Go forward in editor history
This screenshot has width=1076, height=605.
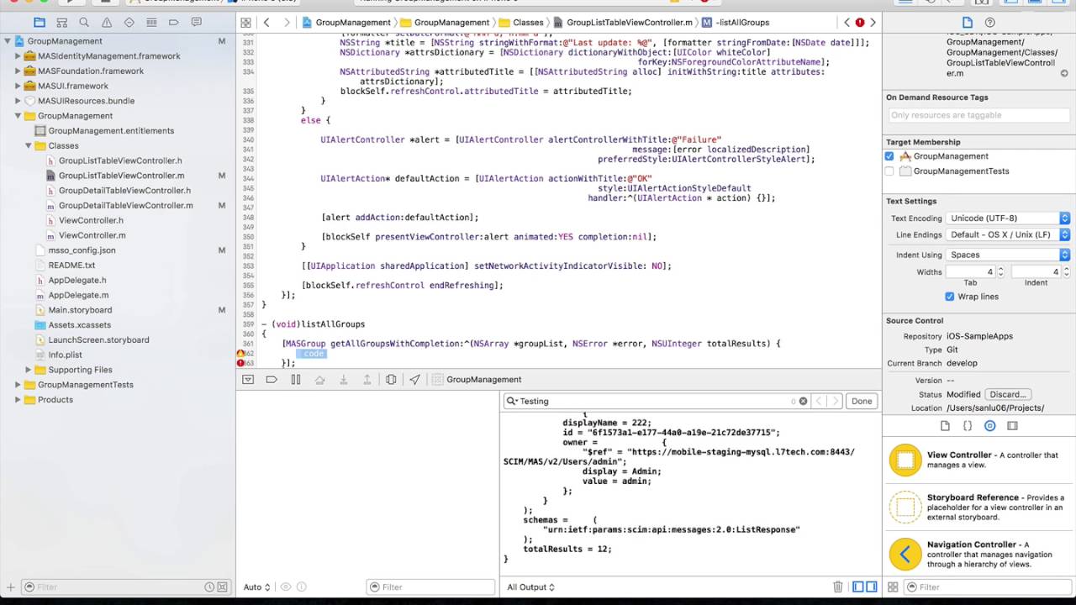(x=287, y=23)
